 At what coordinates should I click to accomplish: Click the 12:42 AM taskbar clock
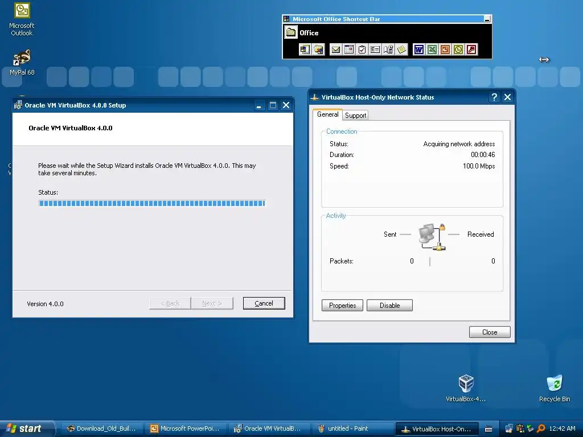[562, 428]
